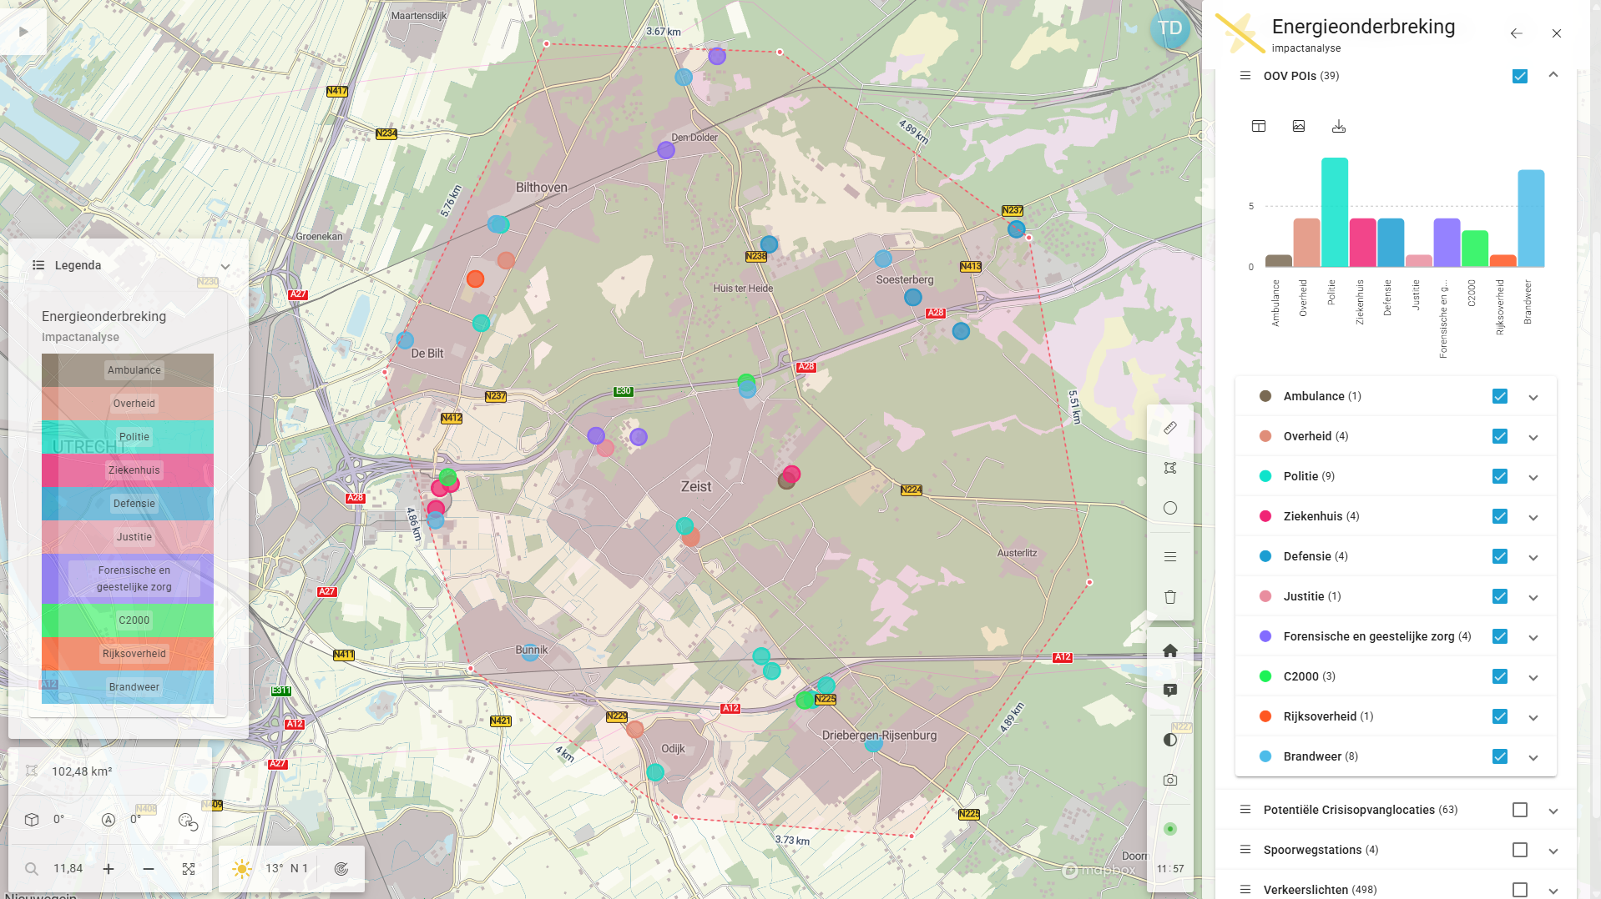Click the Politie bar in chart
Viewport: 1601px width, 899px height.
click(x=1334, y=213)
